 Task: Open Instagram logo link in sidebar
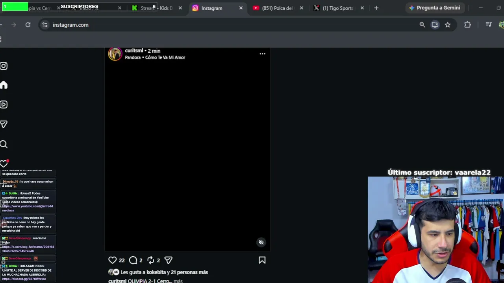tap(4, 66)
